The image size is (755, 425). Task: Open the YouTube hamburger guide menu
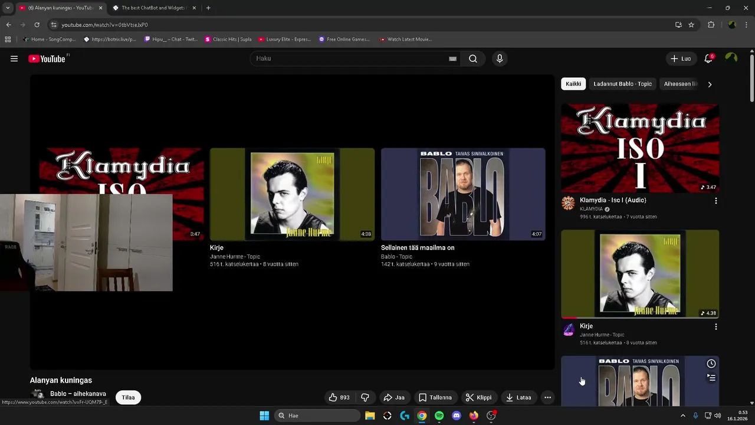point(14,58)
